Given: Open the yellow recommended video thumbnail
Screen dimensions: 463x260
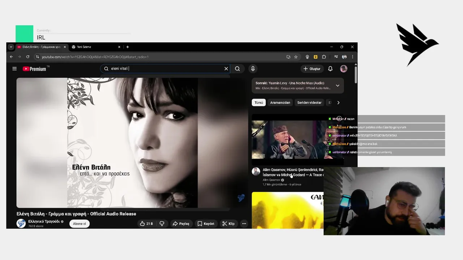Looking at the screenshot, I should 288,210.
